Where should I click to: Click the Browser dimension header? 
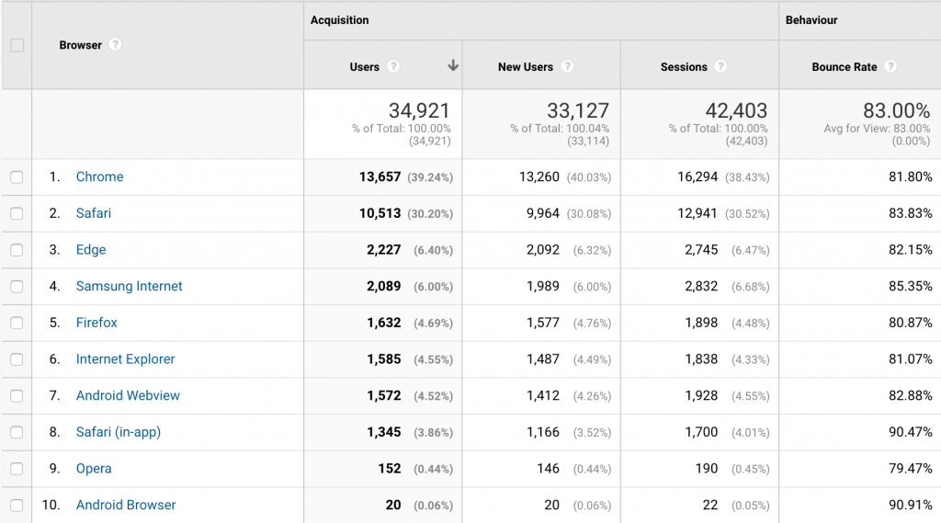(81, 45)
